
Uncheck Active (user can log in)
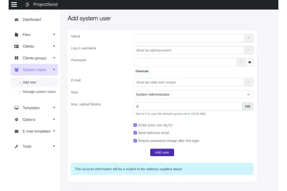tap(135, 125)
